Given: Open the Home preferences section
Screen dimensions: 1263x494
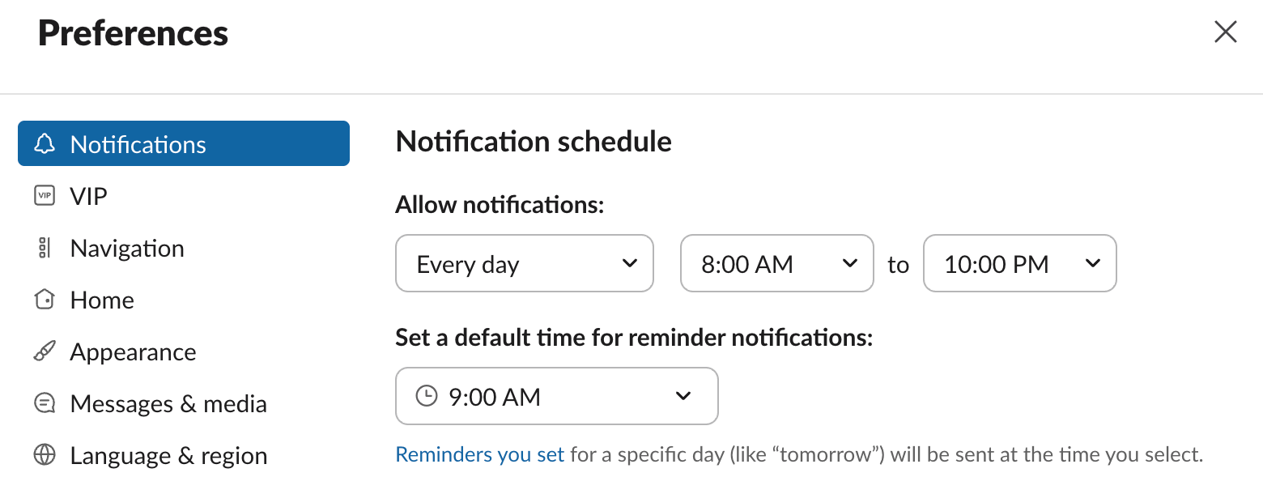Looking at the screenshot, I should pyautogui.click(x=102, y=300).
